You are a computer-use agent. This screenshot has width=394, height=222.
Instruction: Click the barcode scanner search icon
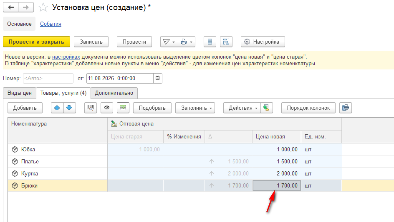91,108
